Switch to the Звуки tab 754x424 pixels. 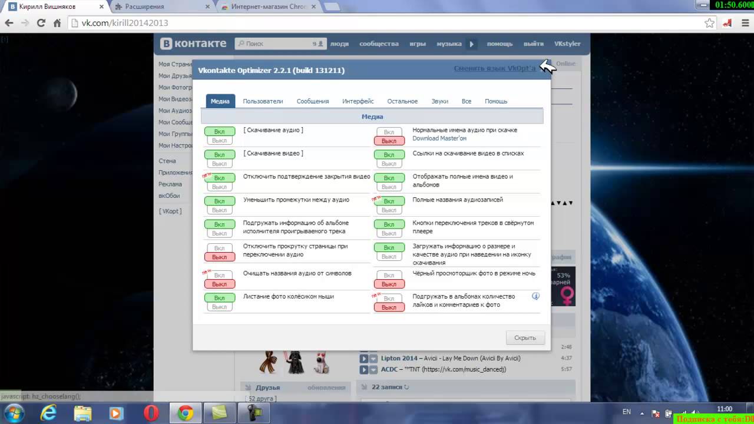pos(440,101)
